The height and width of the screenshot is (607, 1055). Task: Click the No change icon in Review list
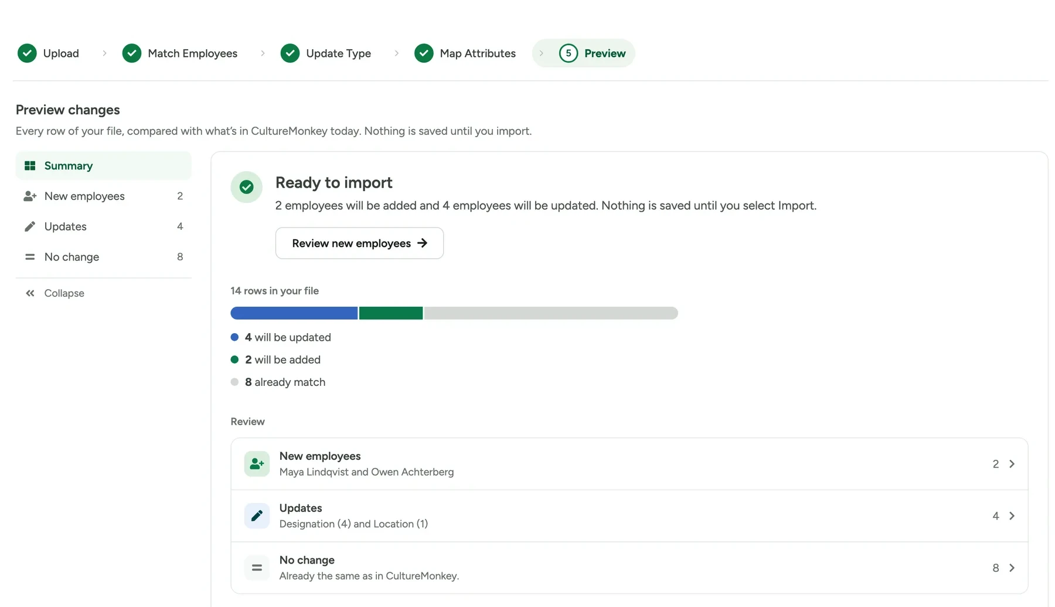click(x=257, y=568)
